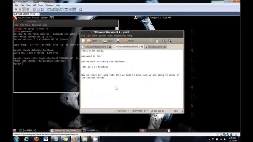Open the terminal's Terminal menu
The width and height of the screenshot is (253, 142).
point(36,25)
